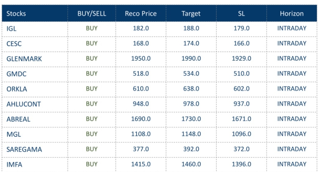Select IMFA target value 1460.0
321x172 pixels.
(x=191, y=164)
